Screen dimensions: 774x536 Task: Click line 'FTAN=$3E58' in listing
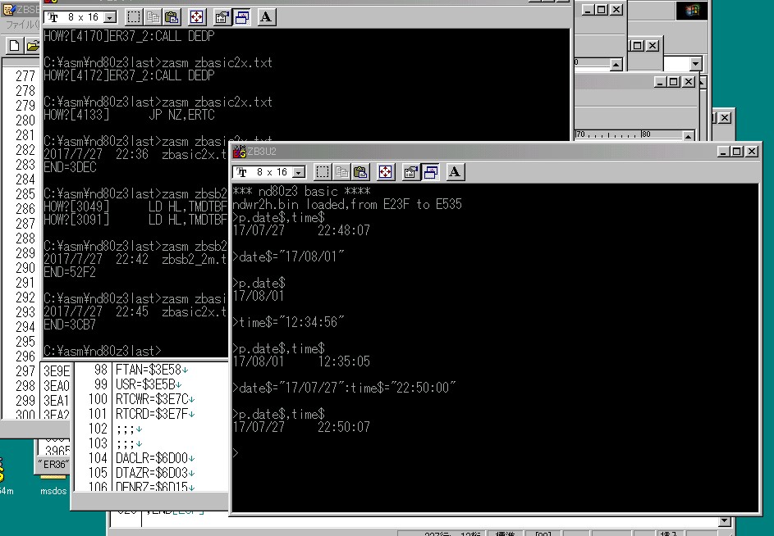(x=152, y=370)
